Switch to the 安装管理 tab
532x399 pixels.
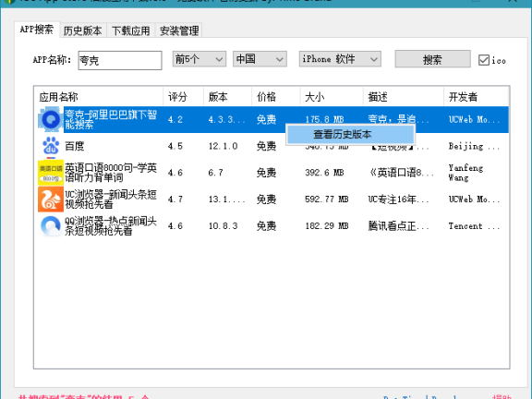(x=179, y=30)
